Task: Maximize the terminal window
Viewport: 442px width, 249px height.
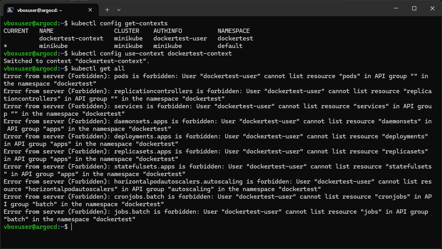Action: [x=414, y=8]
